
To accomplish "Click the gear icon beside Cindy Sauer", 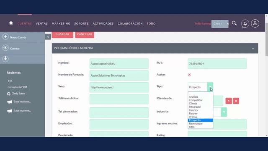I will (x=8, y=94).
